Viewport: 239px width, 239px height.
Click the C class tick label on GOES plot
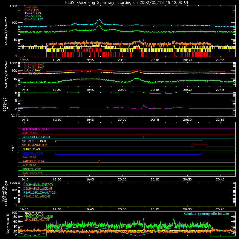coord(16,93)
